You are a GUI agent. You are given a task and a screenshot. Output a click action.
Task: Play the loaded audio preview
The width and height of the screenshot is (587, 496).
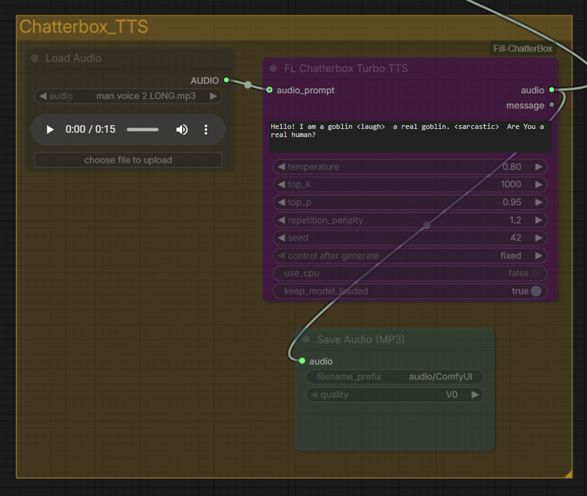pyautogui.click(x=50, y=130)
